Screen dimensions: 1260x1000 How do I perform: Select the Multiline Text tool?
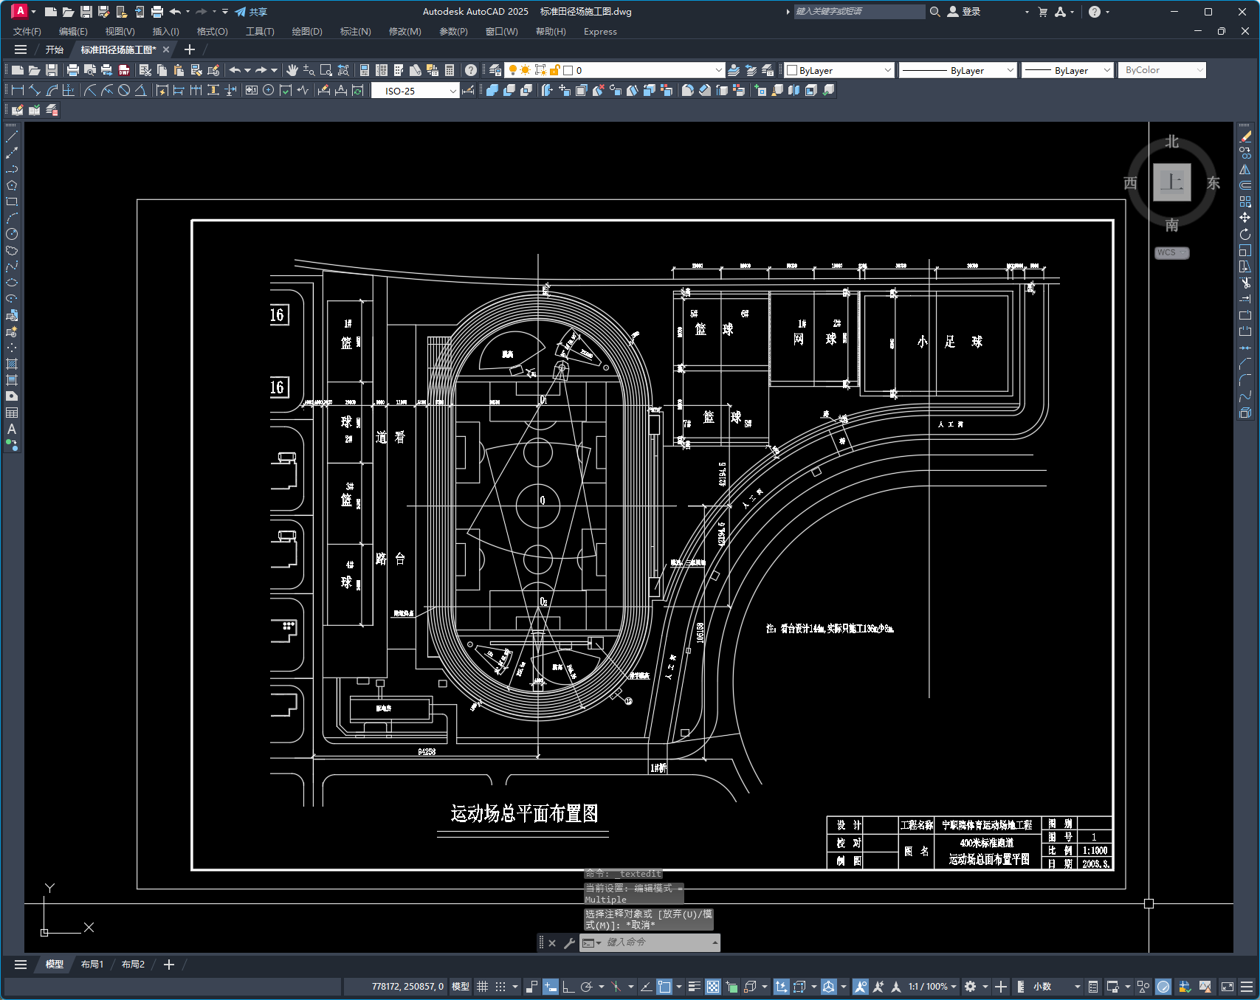pos(12,429)
